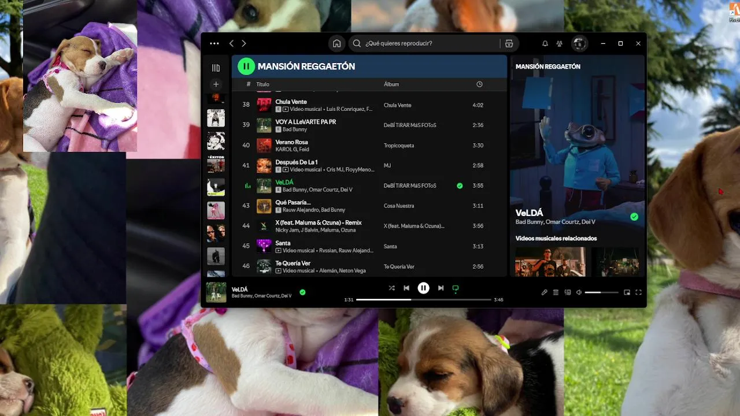This screenshot has height=416, width=740.
Task: Skip to previous track
Action: [406, 288]
